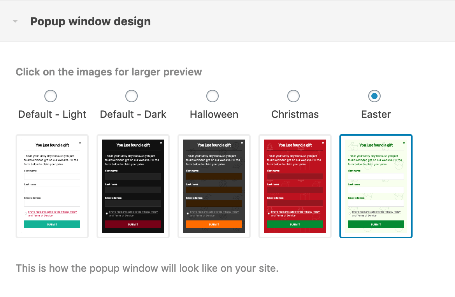Collapse the Popup window design section

coord(16,21)
